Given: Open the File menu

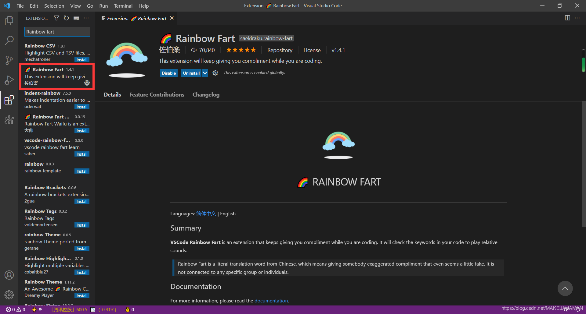Looking at the screenshot, I should pyautogui.click(x=20, y=6).
